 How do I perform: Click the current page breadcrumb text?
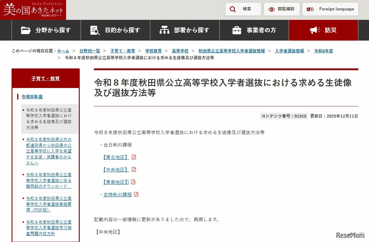pos(140,58)
